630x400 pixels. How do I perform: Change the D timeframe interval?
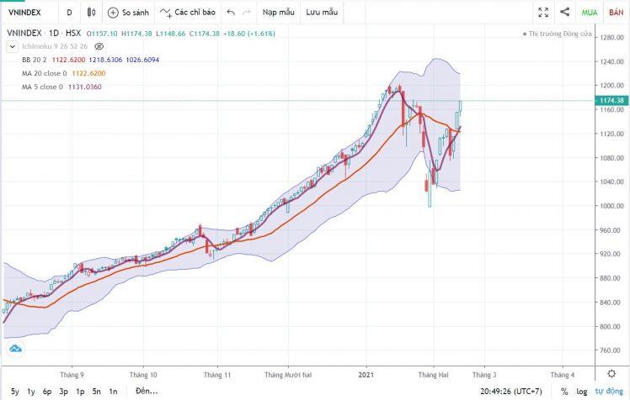coord(70,13)
